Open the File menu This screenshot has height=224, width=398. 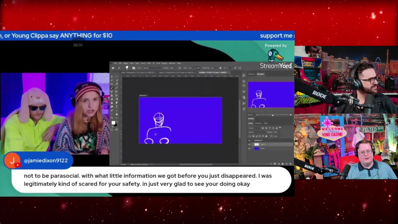tap(115, 63)
